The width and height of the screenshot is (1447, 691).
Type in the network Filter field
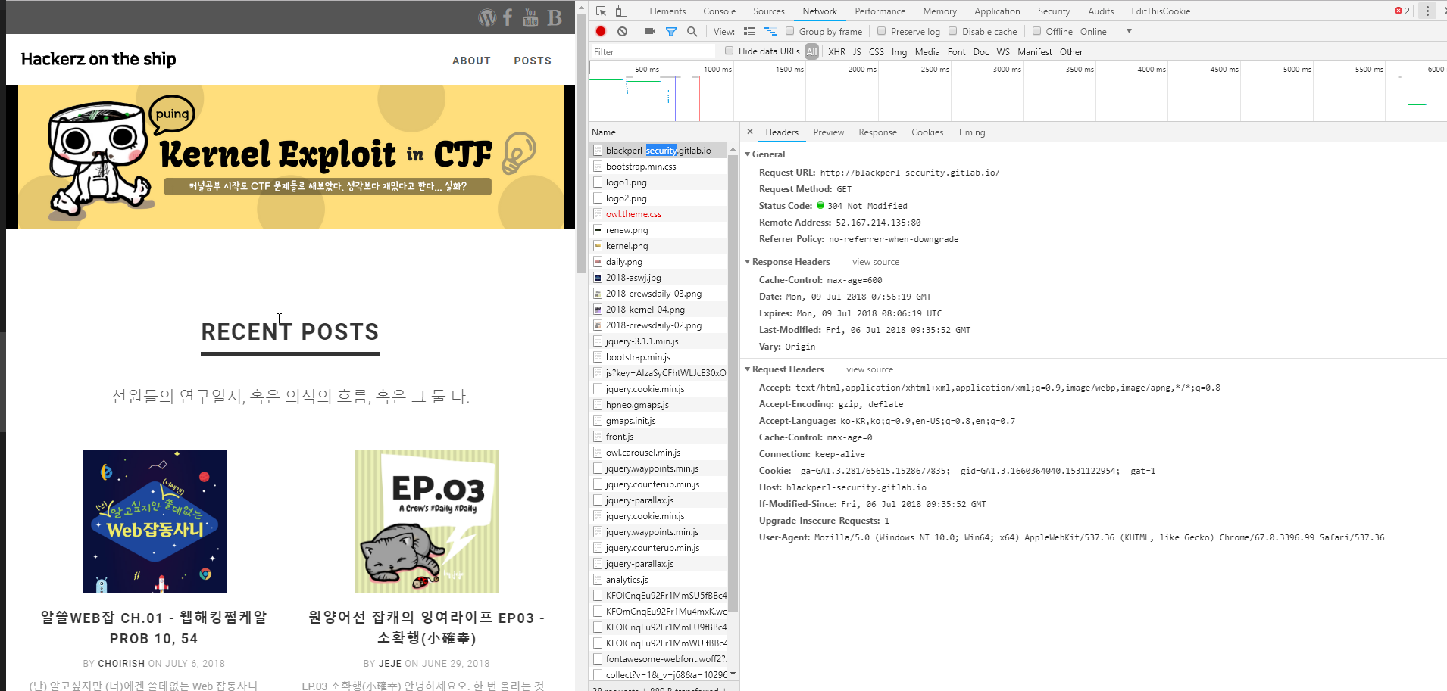pos(652,51)
